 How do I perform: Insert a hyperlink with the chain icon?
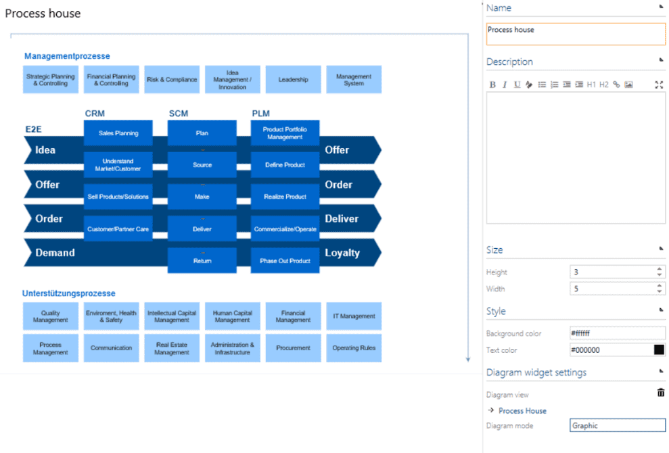616,85
